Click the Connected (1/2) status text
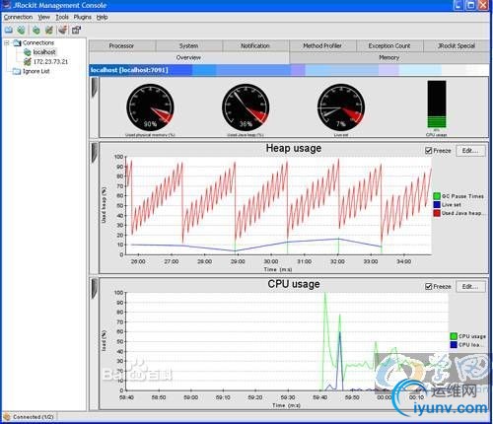Image resolution: width=493 pixels, height=424 pixels. coord(34,417)
